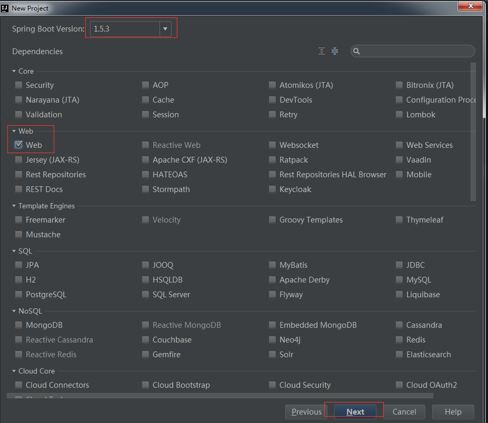Close the New Project dialog
The height and width of the screenshot is (423, 488).
pyautogui.click(x=470, y=6)
